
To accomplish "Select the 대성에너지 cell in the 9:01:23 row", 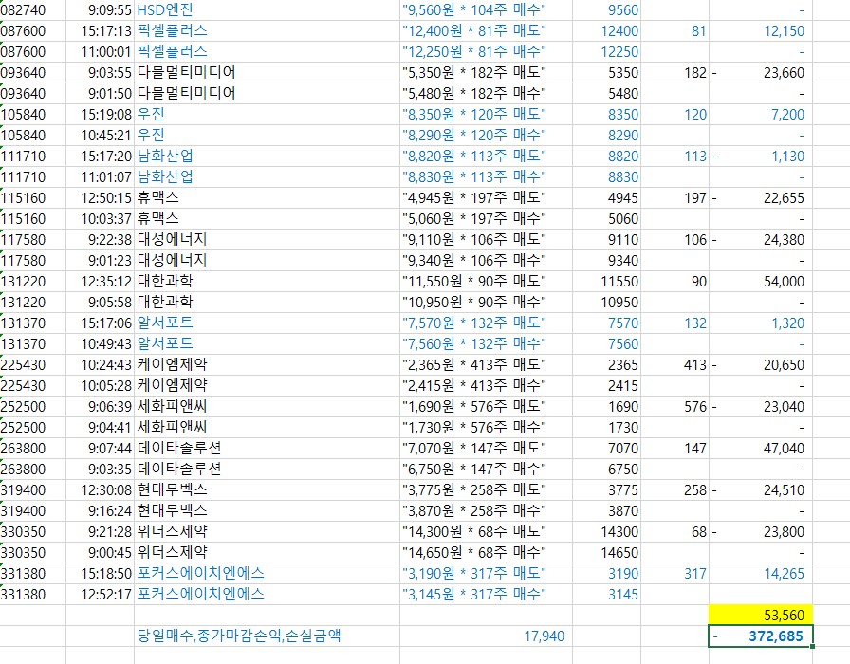I will pos(267,261).
